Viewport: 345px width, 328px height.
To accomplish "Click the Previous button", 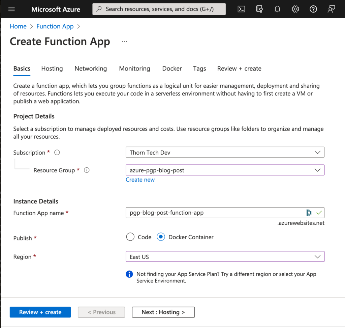I will click(101, 312).
